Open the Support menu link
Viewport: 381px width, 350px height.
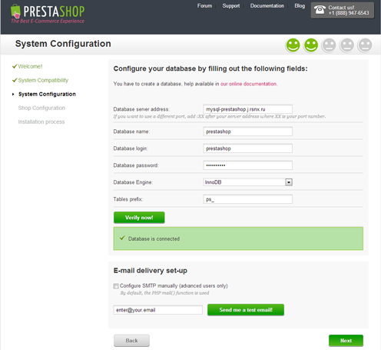[x=231, y=5]
